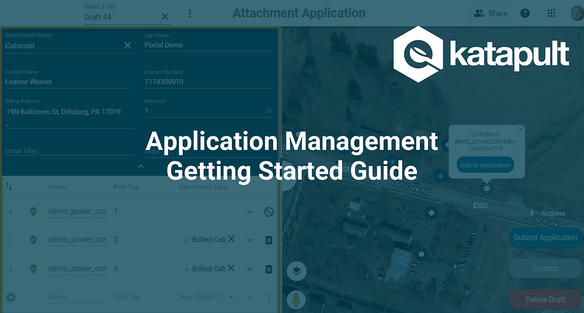This screenshot has height=313, width=584.
Task: Click the Attachment Type column header
Action: (x=203, y=187)
